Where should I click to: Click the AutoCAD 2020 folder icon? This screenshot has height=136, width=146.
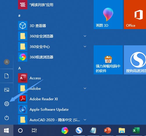23,120
